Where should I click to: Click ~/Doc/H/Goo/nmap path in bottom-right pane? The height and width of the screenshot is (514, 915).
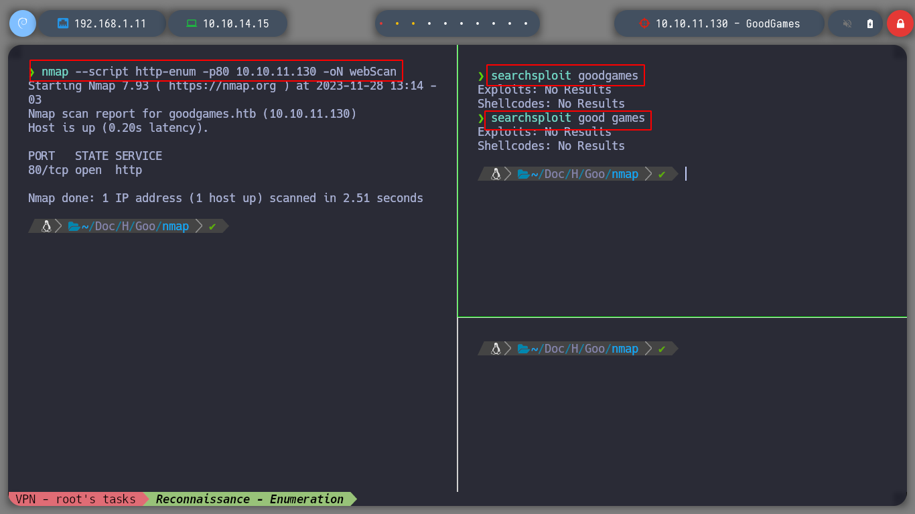(x=585, y=349)
